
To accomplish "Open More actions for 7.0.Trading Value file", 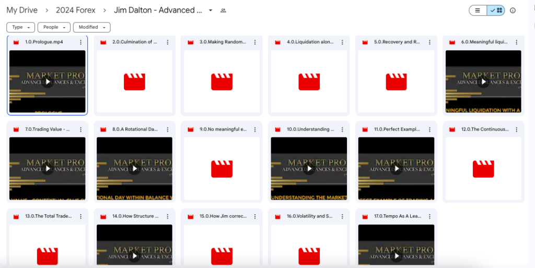I will (80, 130).
